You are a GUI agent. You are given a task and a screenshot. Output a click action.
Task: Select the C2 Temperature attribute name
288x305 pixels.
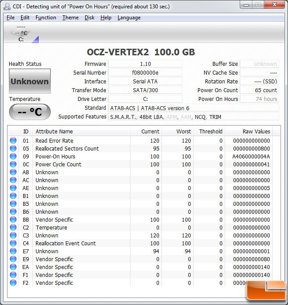click(x=51, y=228)
